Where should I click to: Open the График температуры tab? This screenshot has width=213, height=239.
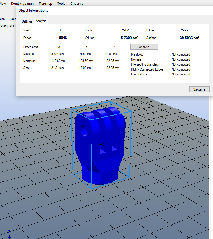[x=8, y=25]
